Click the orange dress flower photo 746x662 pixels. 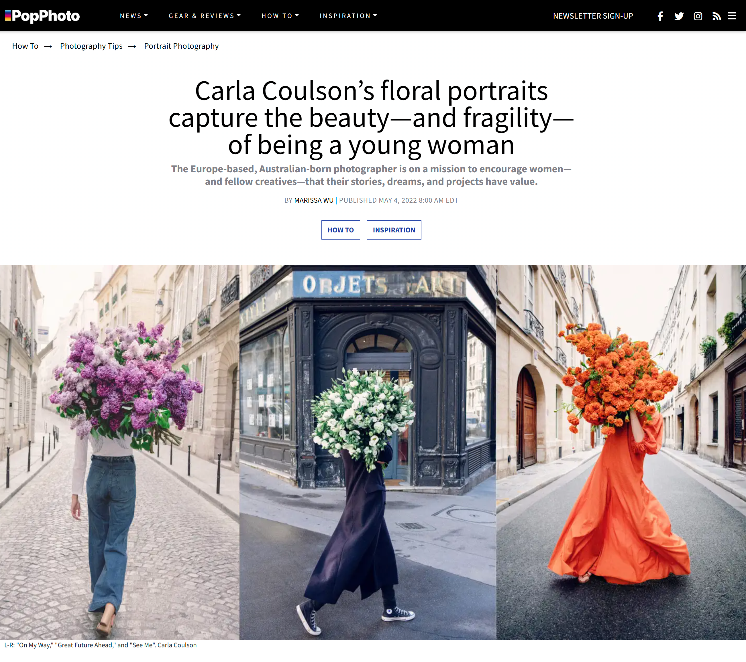[x=621, y=452]
